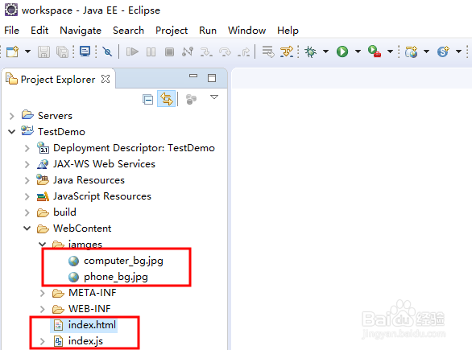Open the dropdown beside the S icon
Viewport: 472px width, 350px height.
tap(458, 51)
